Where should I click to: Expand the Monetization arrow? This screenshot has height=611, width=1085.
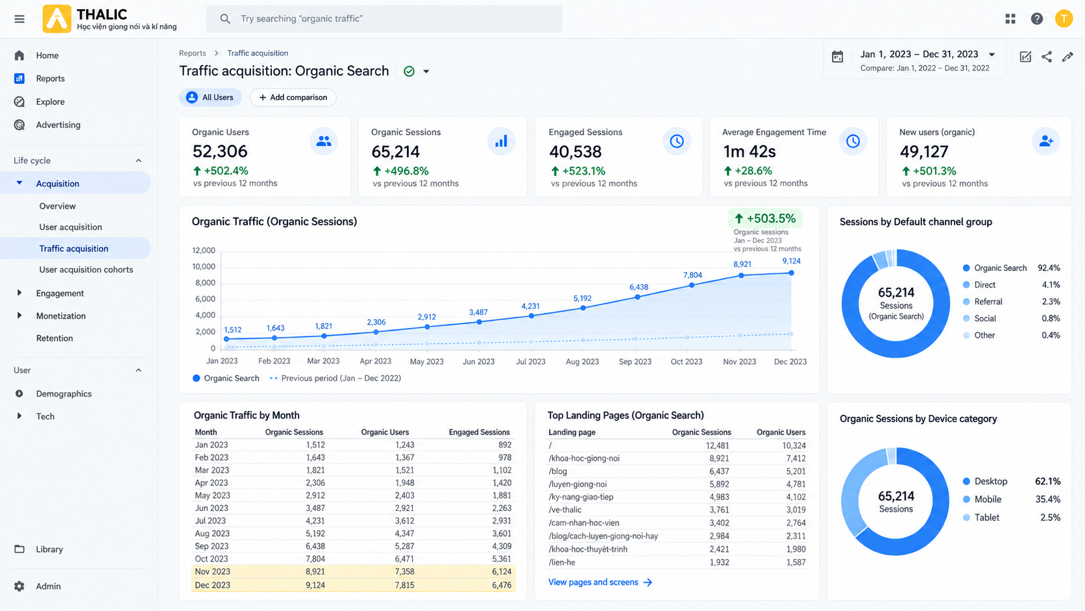[x=19, y=316]
